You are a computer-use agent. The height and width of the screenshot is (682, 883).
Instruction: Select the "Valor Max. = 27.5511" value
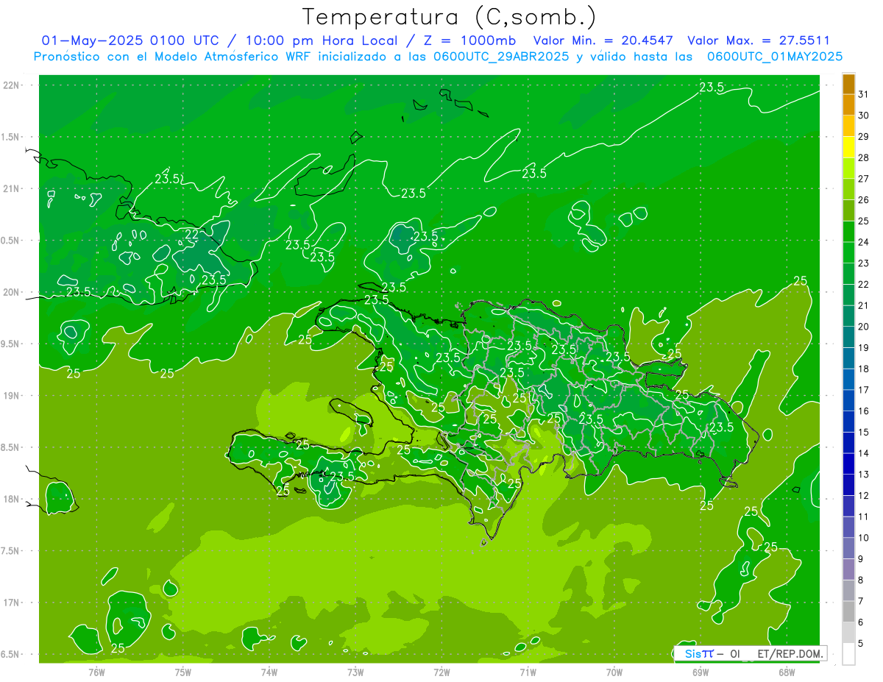click(x=758, y=40)
